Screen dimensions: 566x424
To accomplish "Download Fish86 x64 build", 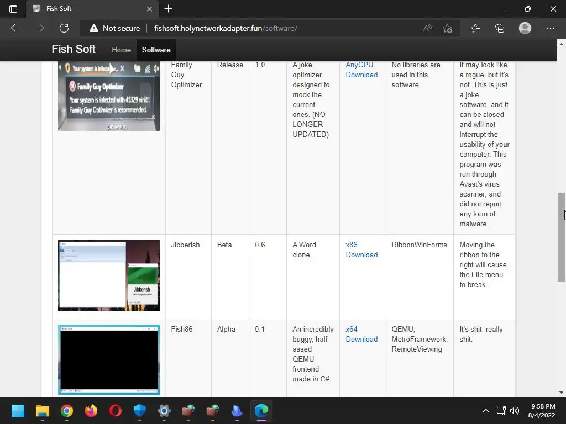I will pyautogui.click(x=361, y=334).
